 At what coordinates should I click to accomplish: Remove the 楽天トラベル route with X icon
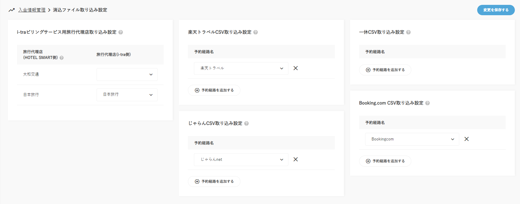[295, 68]
